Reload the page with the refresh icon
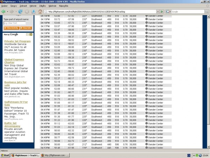210x158 pixels. [20, 12]
